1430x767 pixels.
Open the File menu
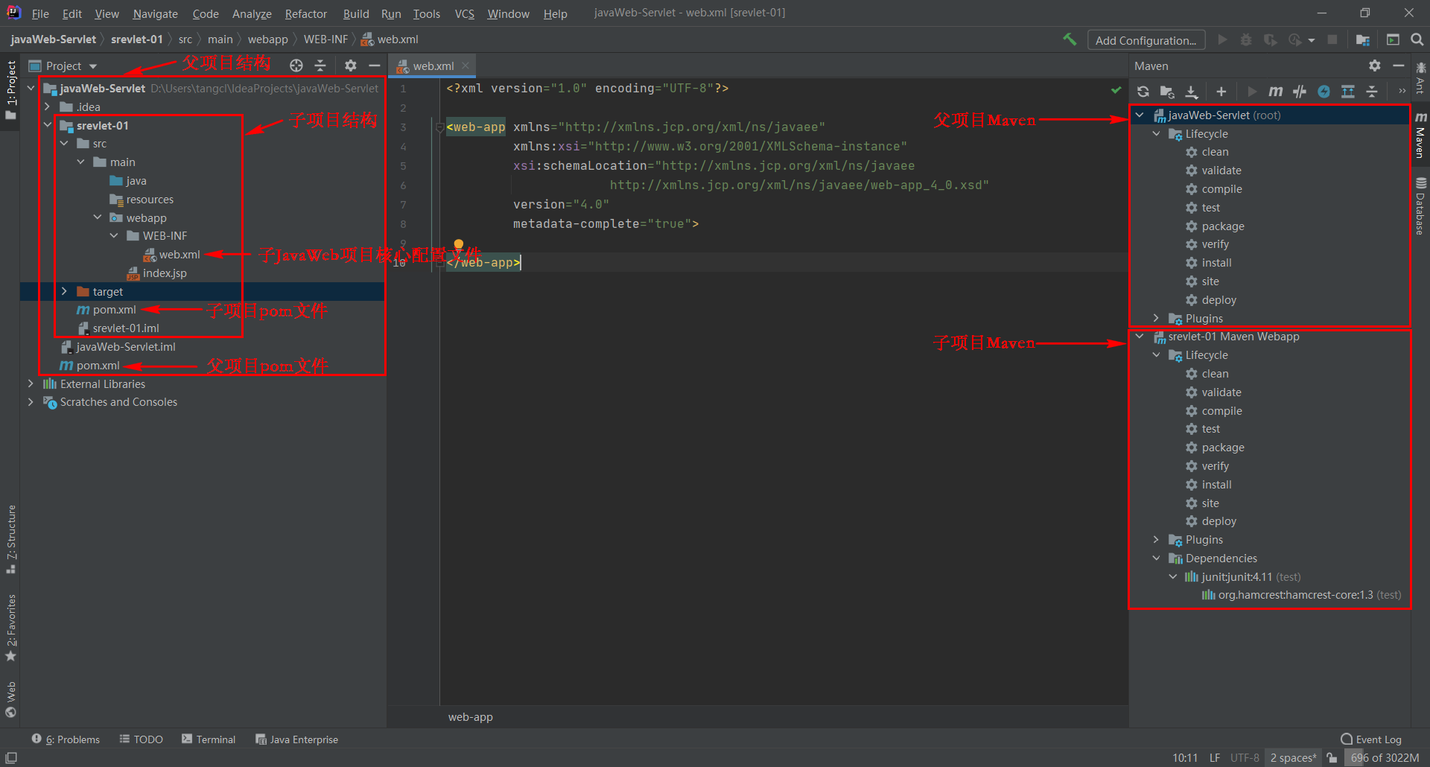(x=40, y=13)
